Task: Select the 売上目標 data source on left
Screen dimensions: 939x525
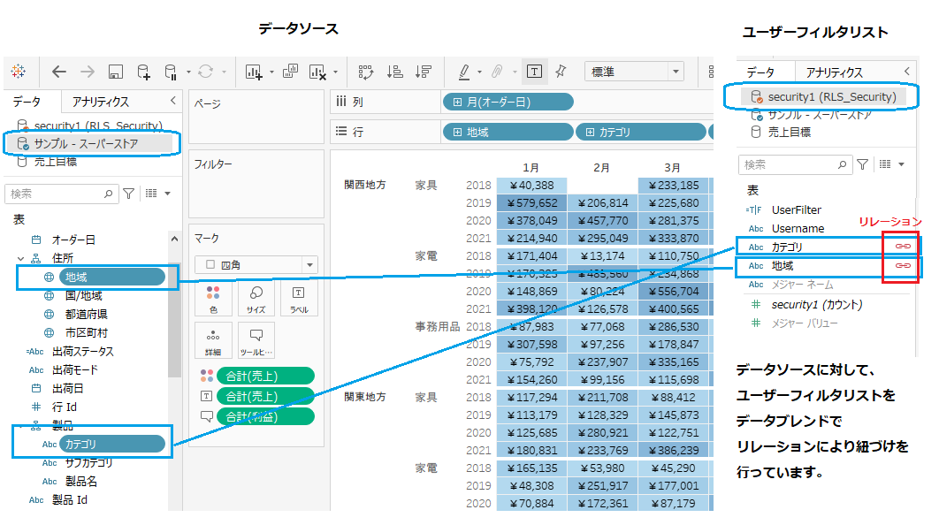Action: tap(55, 162)
